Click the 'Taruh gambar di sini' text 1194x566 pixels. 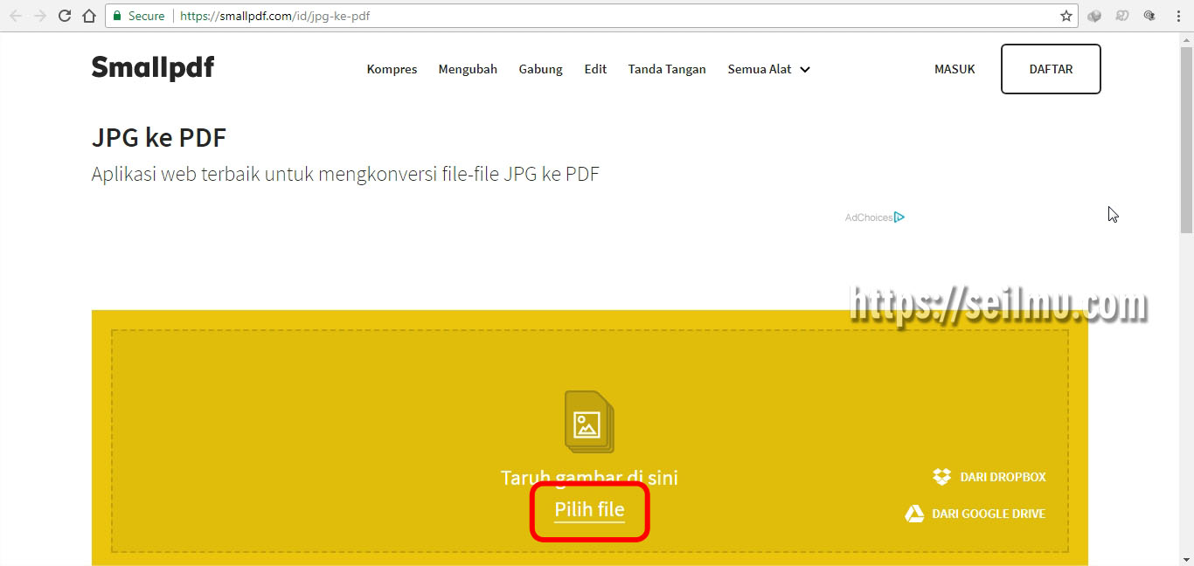[589, 478]
